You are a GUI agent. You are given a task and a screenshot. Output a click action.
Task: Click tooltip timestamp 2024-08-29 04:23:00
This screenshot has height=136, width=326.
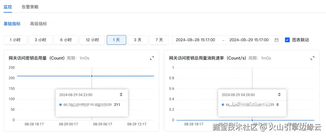click(x=76, y=95)
